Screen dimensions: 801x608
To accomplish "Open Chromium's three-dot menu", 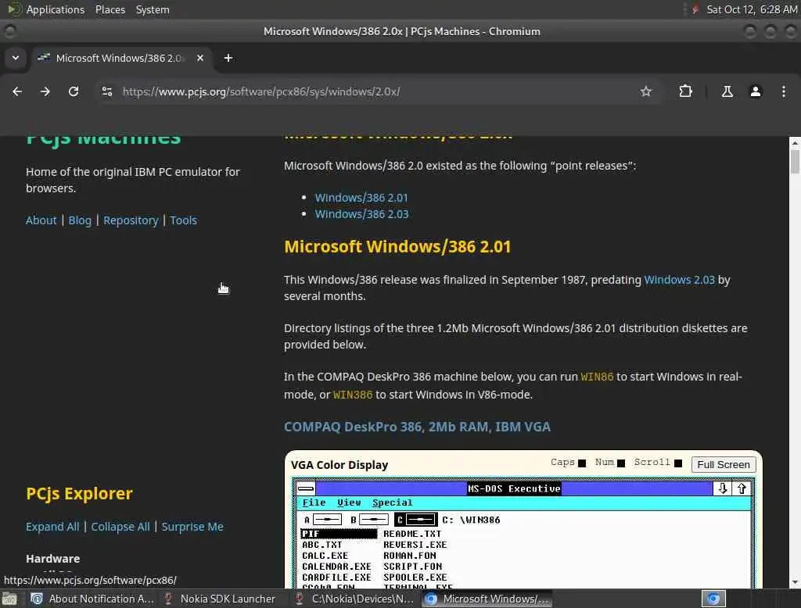I will point(784,91).
